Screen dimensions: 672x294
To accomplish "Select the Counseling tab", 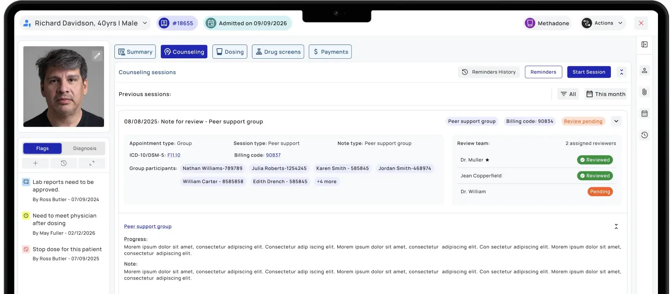I will coord(184,52).
